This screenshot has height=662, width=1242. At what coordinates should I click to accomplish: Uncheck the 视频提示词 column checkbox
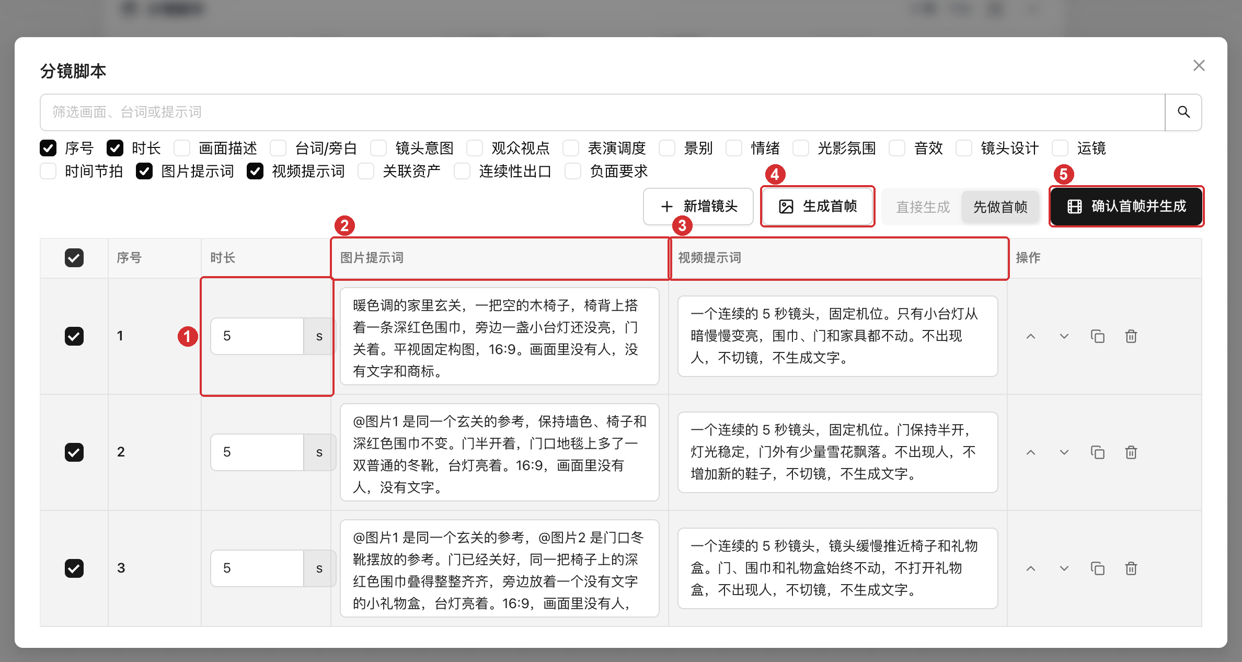tap(255, 171)
